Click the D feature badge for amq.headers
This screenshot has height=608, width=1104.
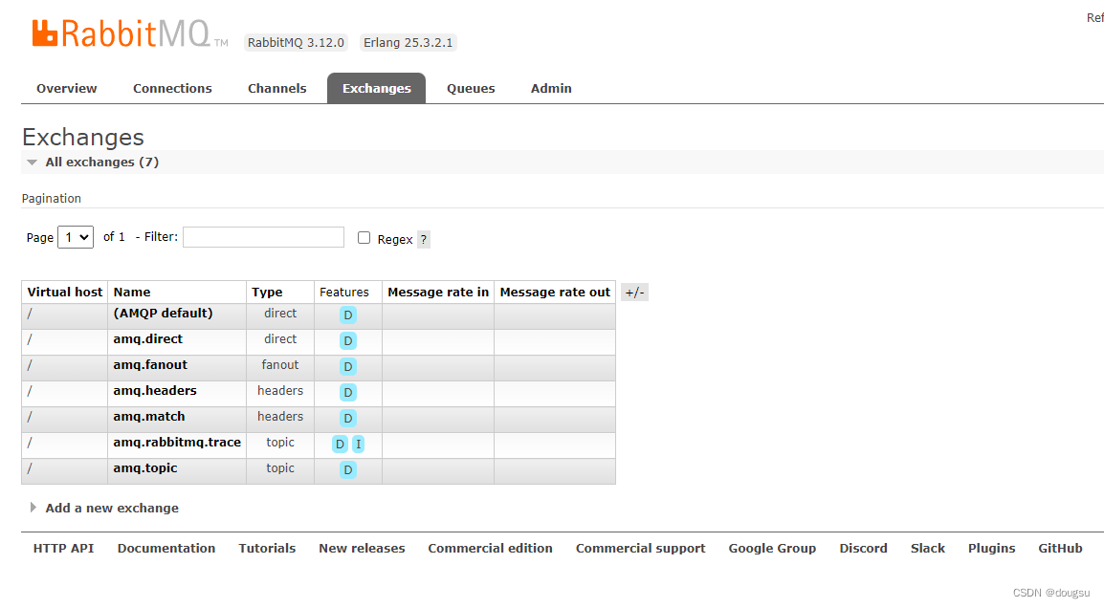(x=348, y=393)
